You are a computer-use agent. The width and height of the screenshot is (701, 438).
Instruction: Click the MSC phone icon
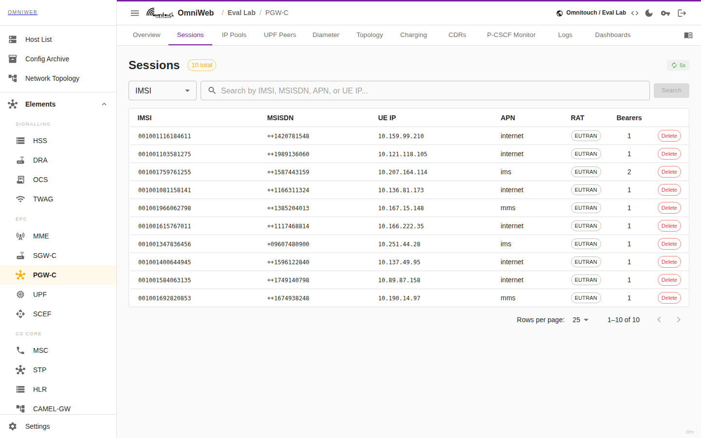20,350
